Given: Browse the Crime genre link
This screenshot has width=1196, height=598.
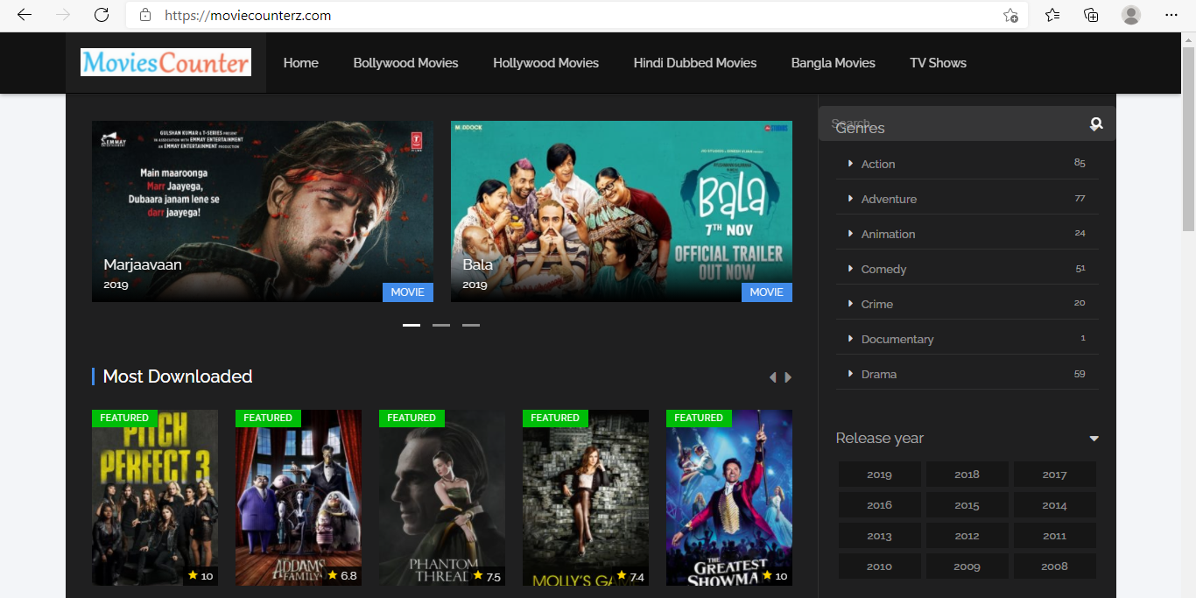Looking at the screenshot, I should click(x=876, y=304).
